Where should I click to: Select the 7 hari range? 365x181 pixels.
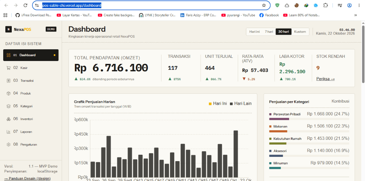point(269,32)
